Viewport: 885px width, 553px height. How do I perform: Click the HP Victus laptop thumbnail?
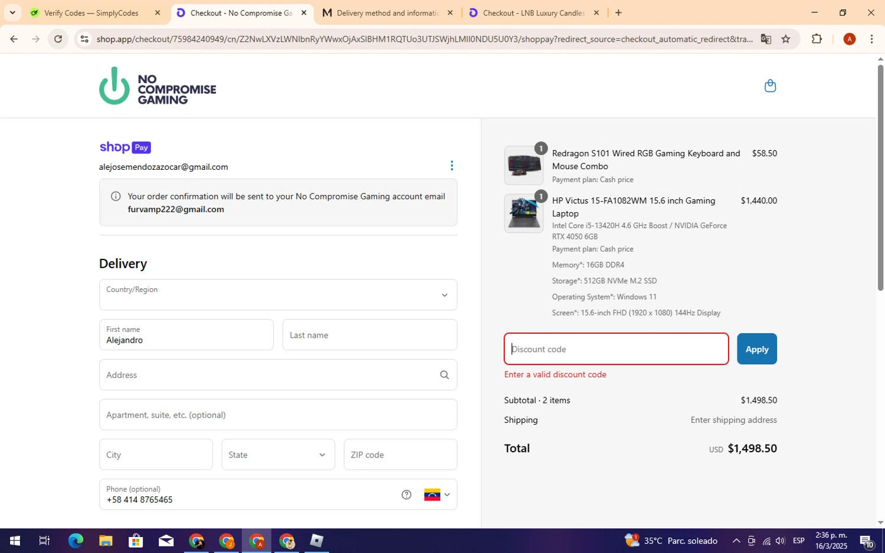point(524,213)
